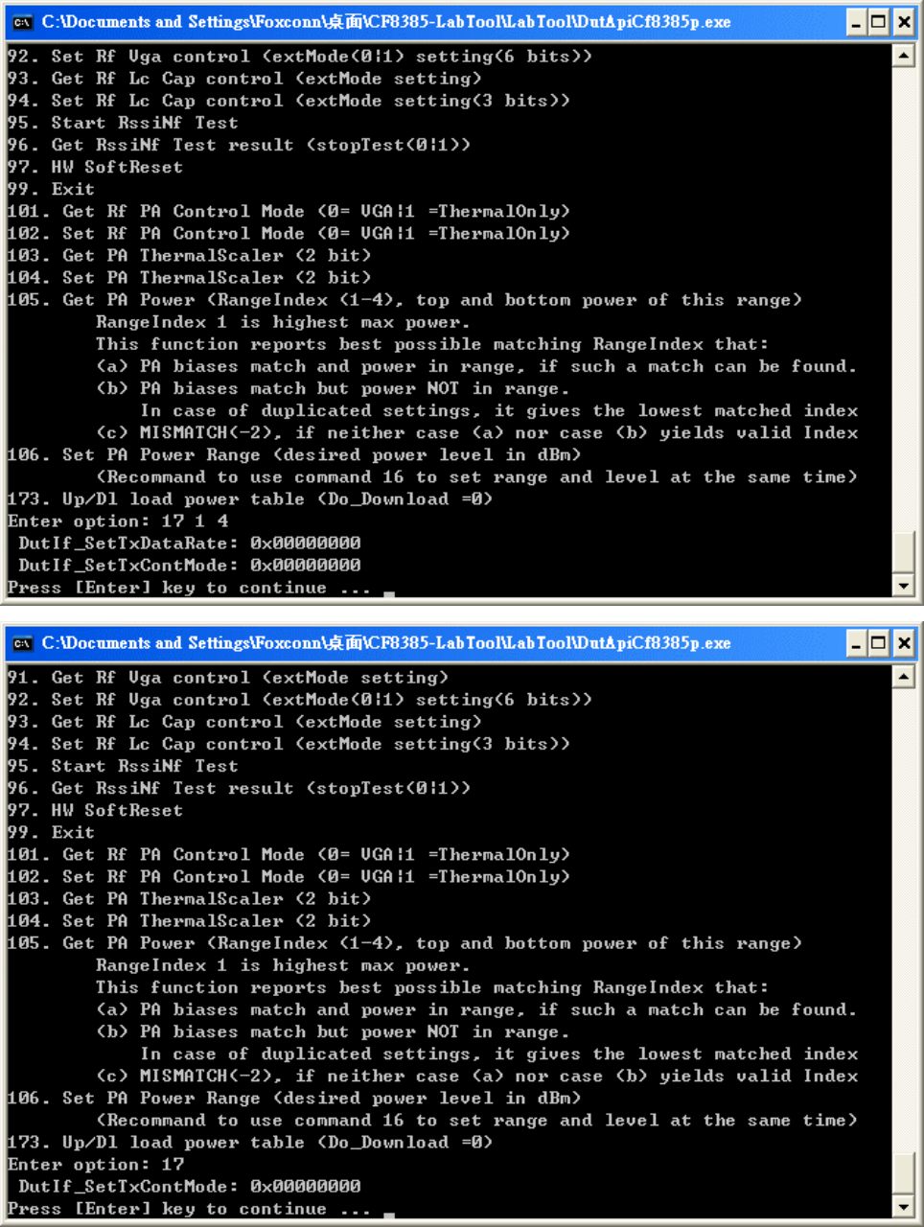Click the top console's scrollbar thumb
This screenshot has height=1227, width=924.
(903, 551)
